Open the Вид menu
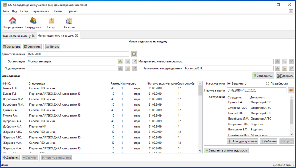Viewport: 296px width, 168px height. tap(14, 11)
